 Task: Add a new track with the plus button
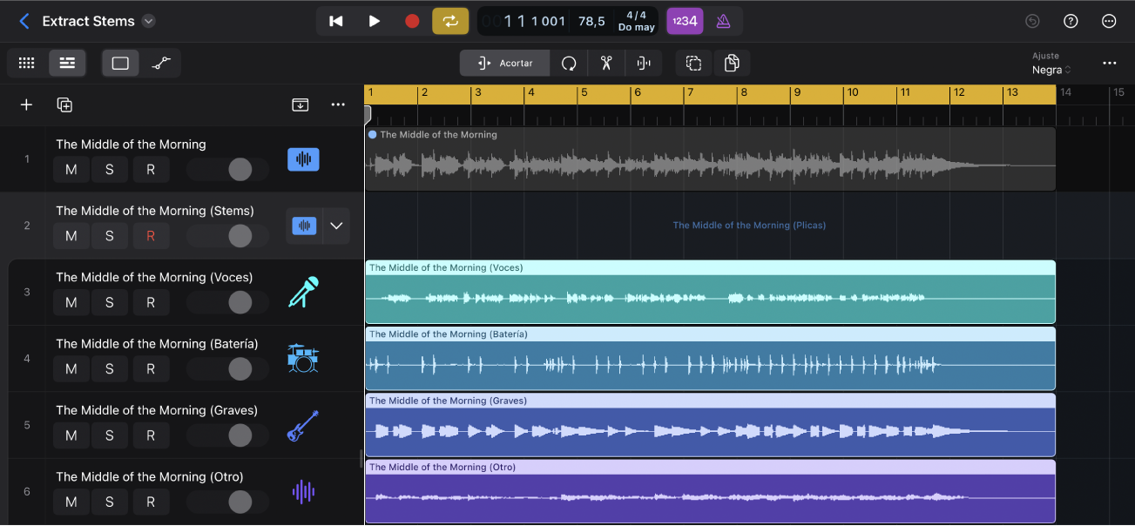(25, 104)
